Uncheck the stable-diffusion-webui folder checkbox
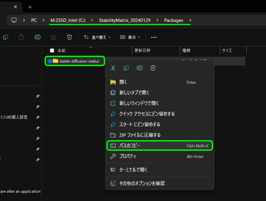Viewport: 266px width, 201px height. coord(50,61)
